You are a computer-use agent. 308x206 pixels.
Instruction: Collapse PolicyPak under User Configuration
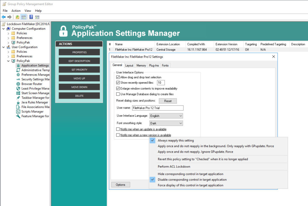(8, 61)
